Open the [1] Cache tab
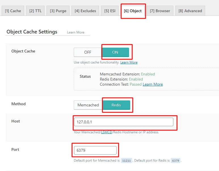Image resolution: width=219 pixels, height=171 pixels. point(13,11)
